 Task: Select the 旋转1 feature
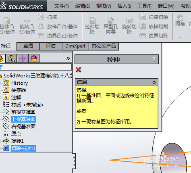click(x=17, y=141)
